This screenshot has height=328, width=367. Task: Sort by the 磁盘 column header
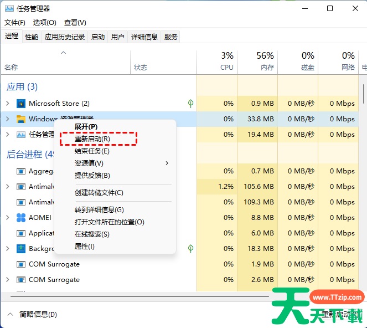tap(298, 62)
